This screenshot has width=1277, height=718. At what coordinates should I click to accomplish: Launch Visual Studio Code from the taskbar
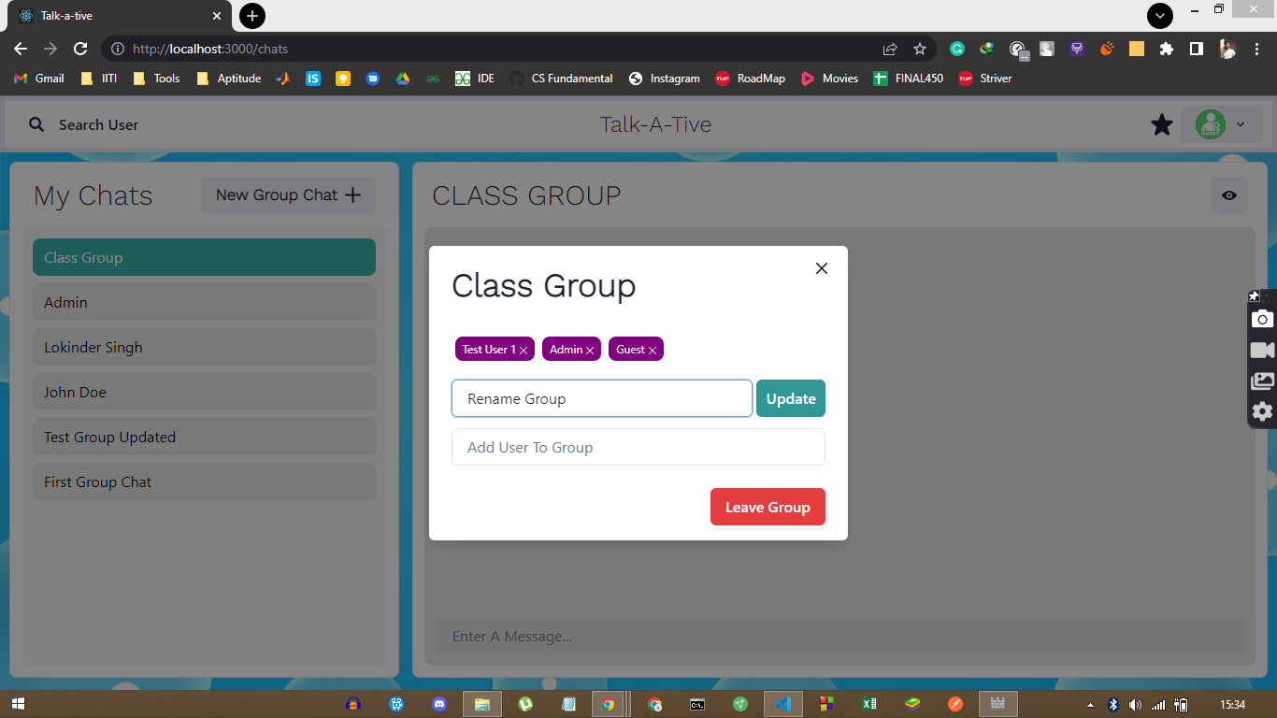point(783,704)
